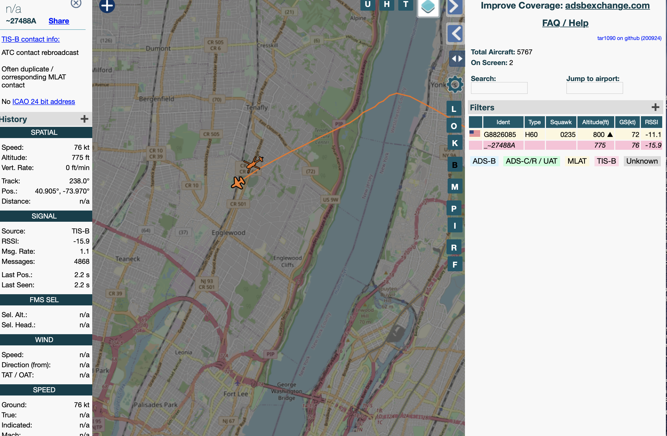The image size is (667, 436).
Task: Close the selected aircraft info panel
Action: tap(76, 3)
